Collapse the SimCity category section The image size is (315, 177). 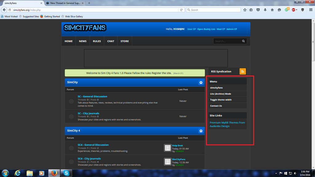pyautogui.click(x=201, y=82)
